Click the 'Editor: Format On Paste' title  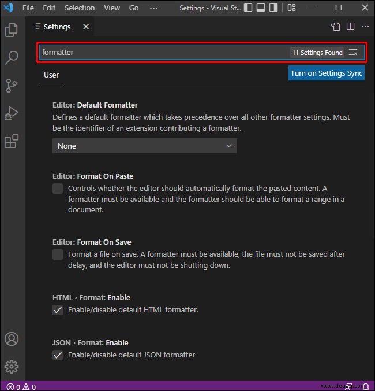(x=93, y=176)
